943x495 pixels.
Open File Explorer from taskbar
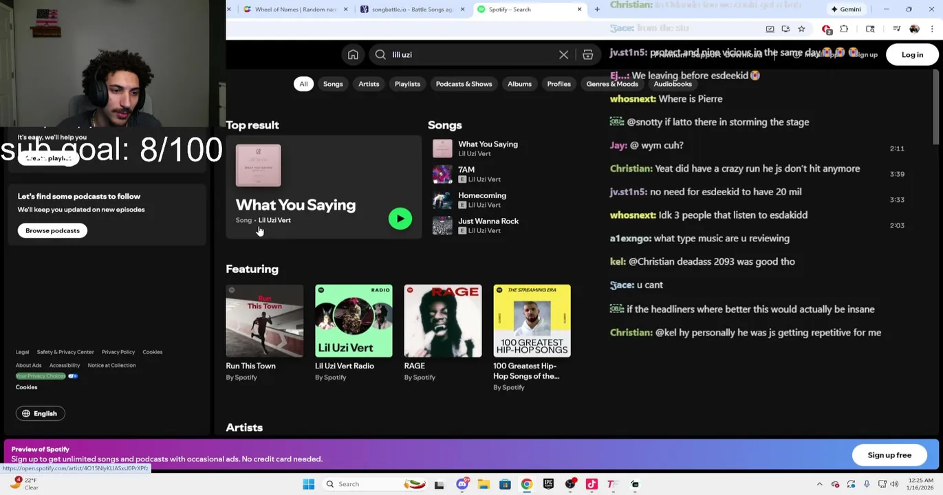484,485
